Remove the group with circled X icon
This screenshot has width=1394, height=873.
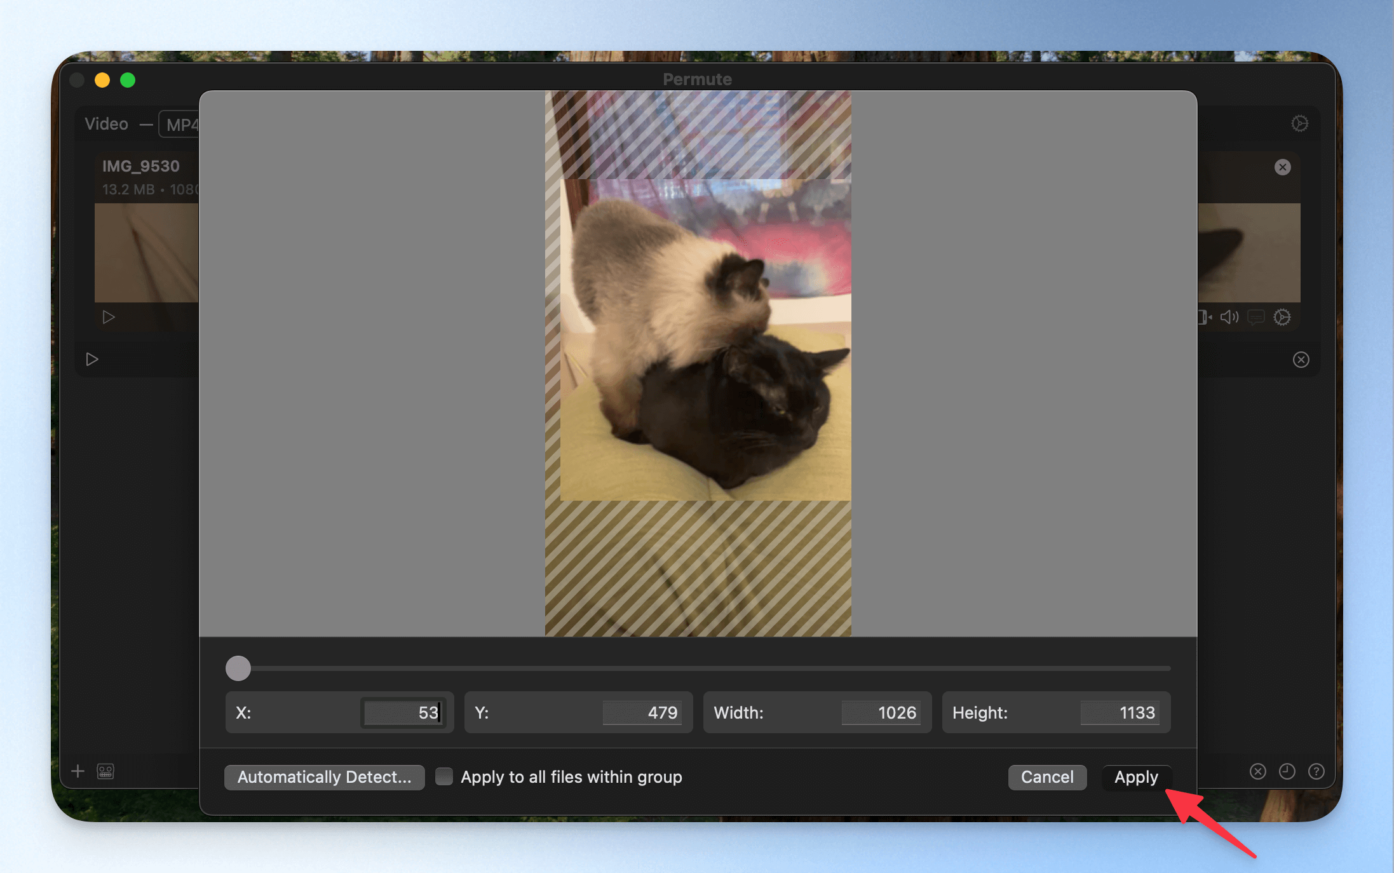coord(1301,360)
